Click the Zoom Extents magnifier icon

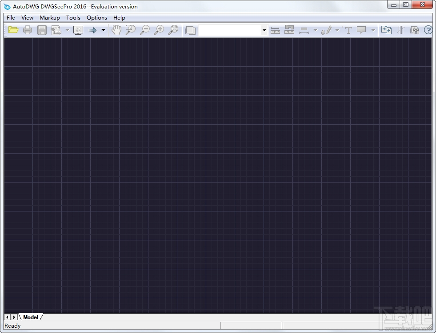click(173, 30)
